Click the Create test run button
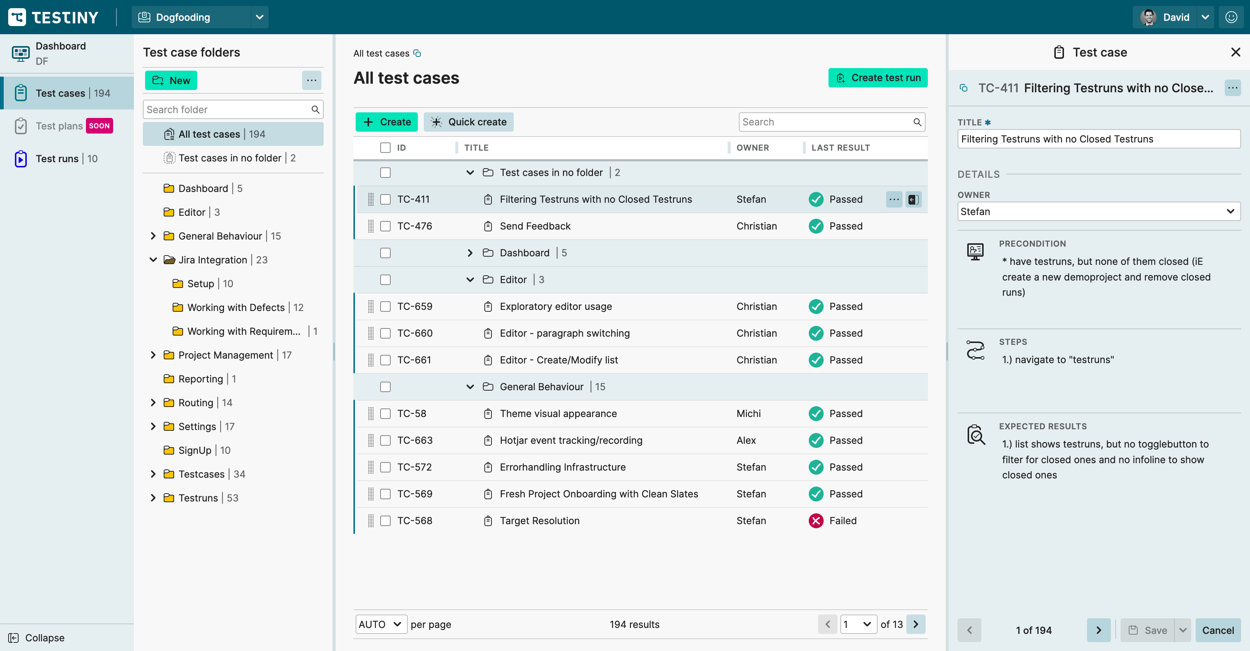The height and width of the screenshot is (651, 1250). (x=878, y=78)
